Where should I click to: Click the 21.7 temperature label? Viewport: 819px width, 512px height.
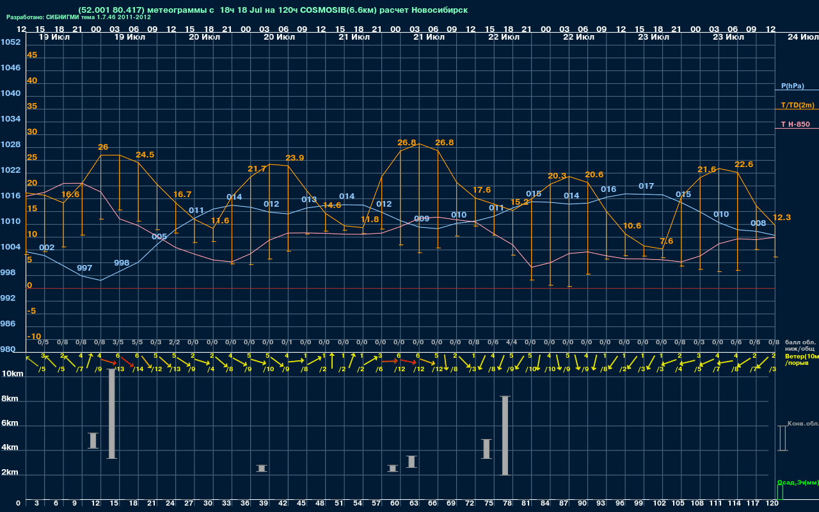(257, 169)
